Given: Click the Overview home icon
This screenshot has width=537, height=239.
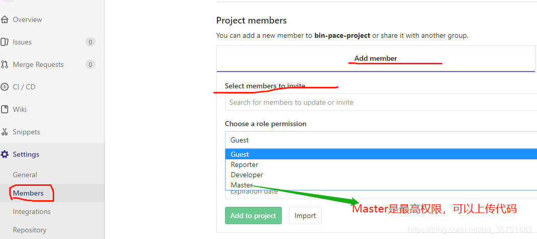Looking at the screenshot, I should [5, 19].
